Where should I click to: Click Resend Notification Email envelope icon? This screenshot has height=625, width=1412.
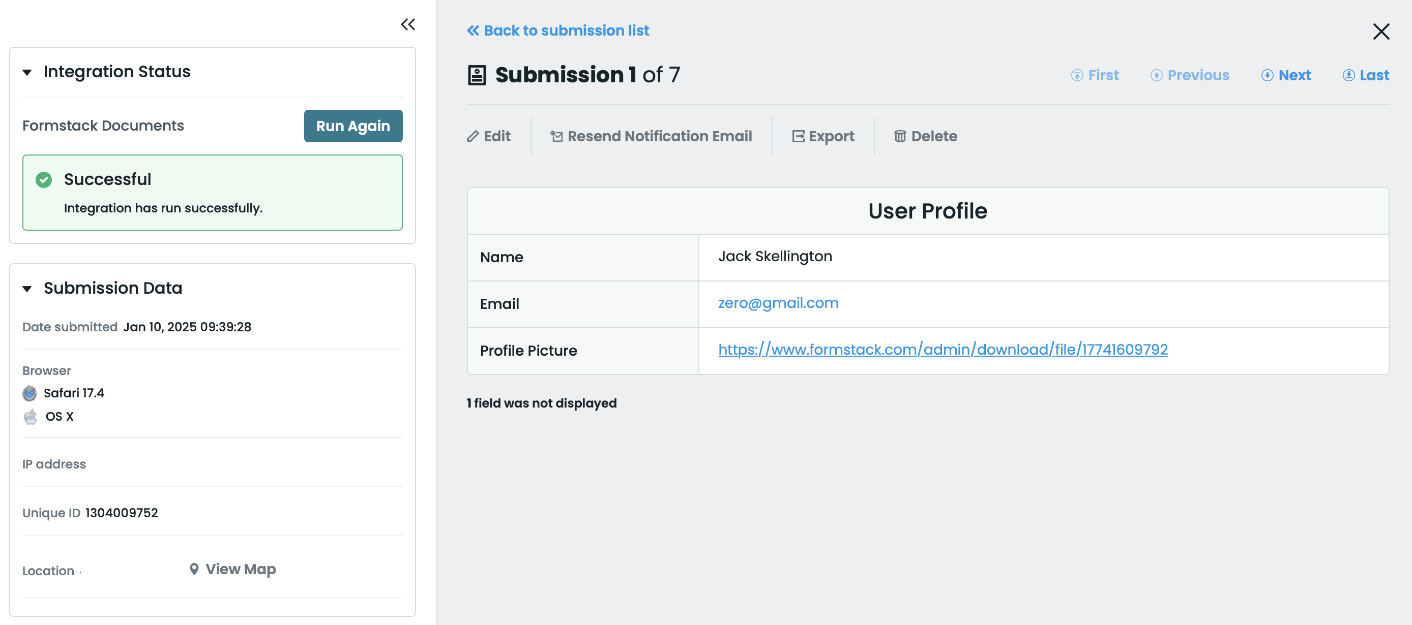pyautogui.click(x=556, y=136)
